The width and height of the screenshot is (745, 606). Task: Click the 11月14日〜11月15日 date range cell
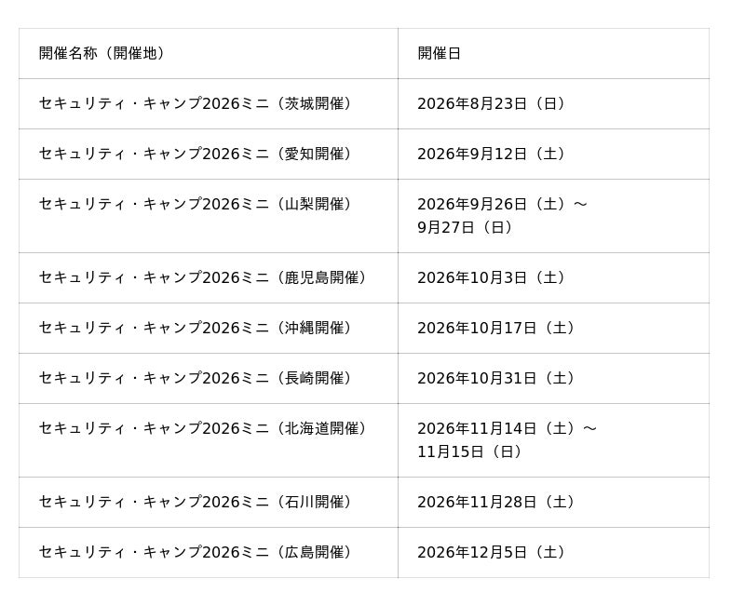pyautogui.click(x=508, y=439)
